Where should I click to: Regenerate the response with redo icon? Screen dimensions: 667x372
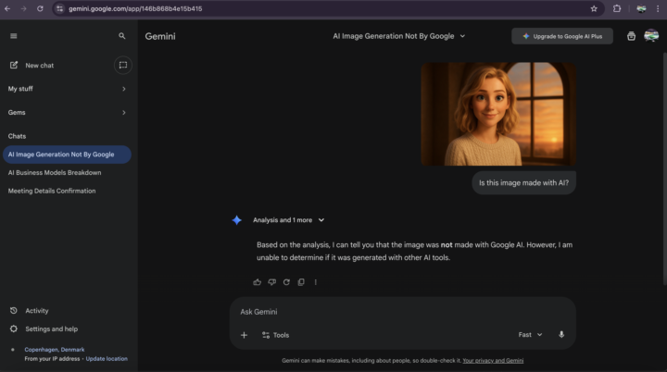286,282
